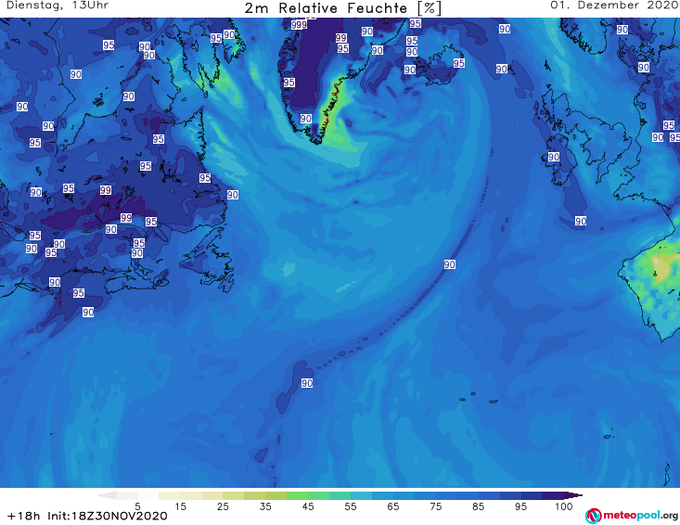This screenshot has height=525, width=680.
Task: Pick the bright green legend swatch above 45
Action: [x=297, y=495]
